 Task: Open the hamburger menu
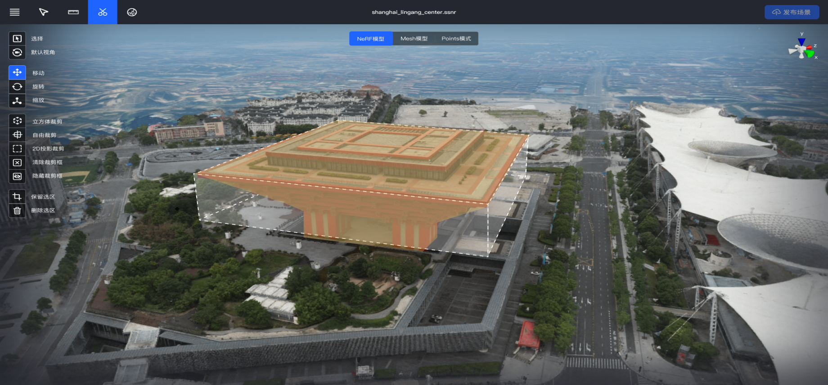(x=15, y=12)
